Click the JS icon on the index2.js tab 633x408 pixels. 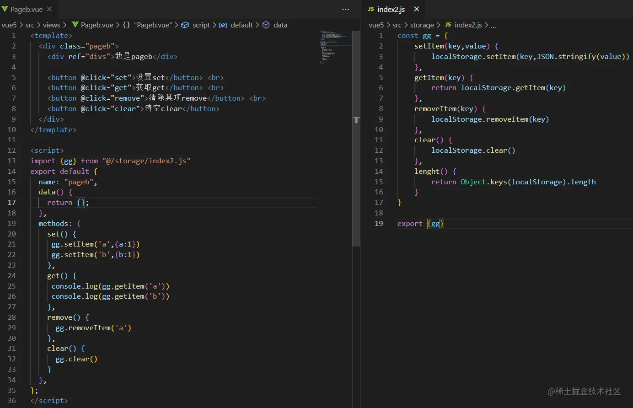(371, 9)
